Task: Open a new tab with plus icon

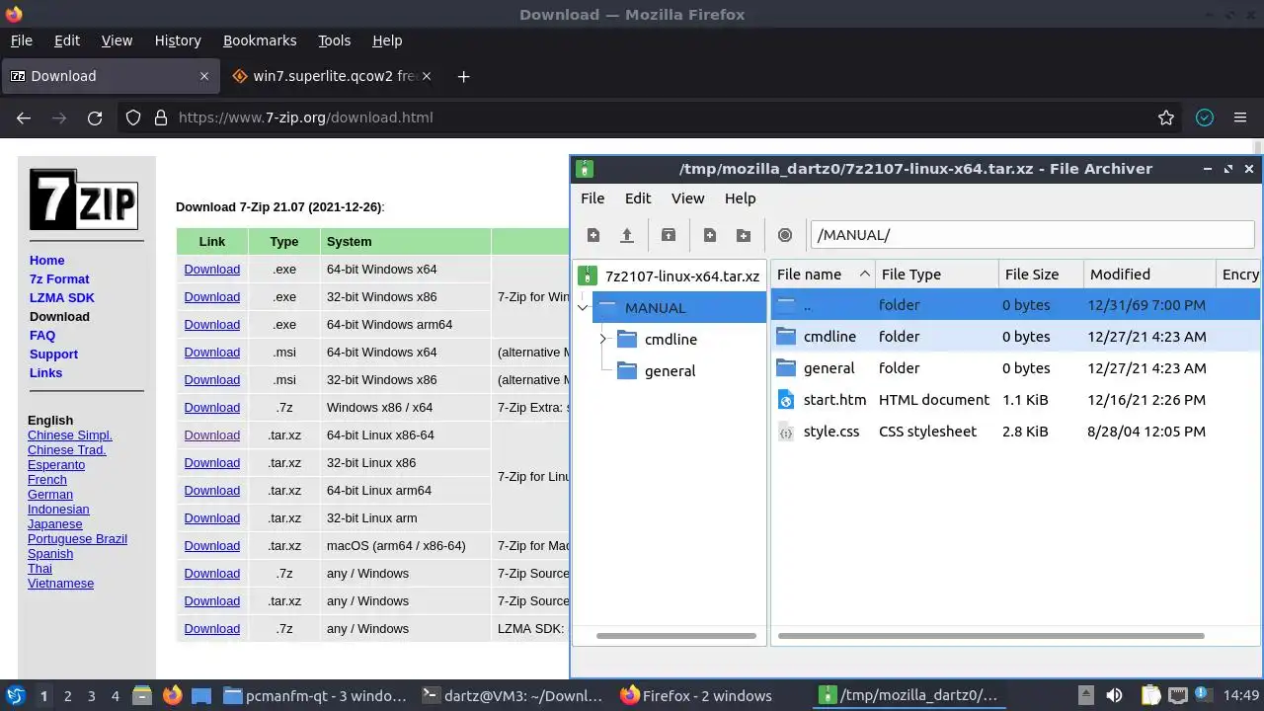Action: (463, 76)
